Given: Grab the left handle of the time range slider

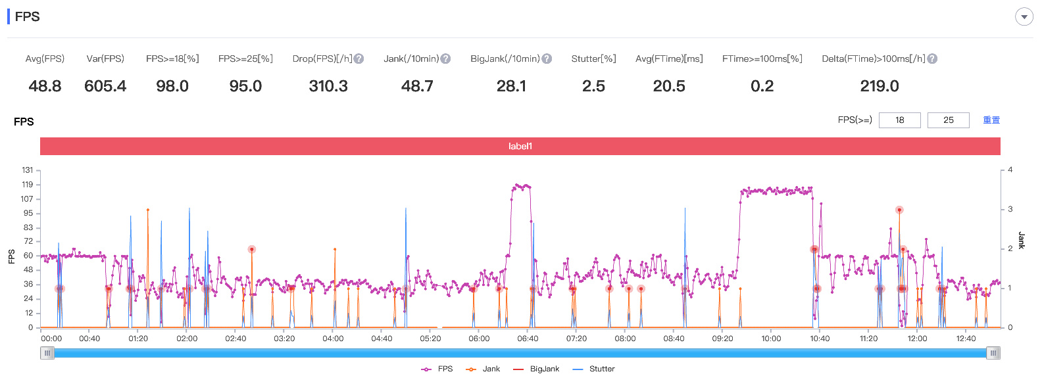Looking at the screenshot, I should point(47,353).
